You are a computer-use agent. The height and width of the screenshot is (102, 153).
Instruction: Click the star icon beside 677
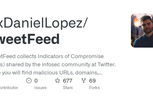(57, 81)
